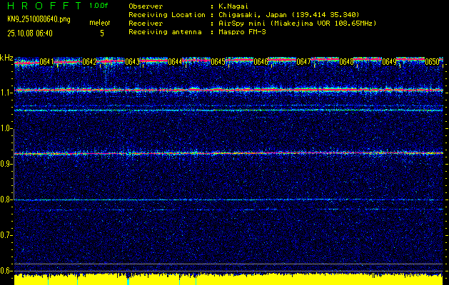The image size is (449, 285).
Task: Select the 0648 time marker
Action: pyautogui.click(x=347, y=62)
